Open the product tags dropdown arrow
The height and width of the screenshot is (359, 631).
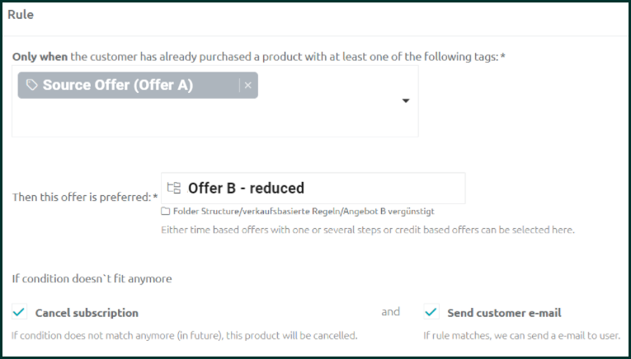point(406,100)
